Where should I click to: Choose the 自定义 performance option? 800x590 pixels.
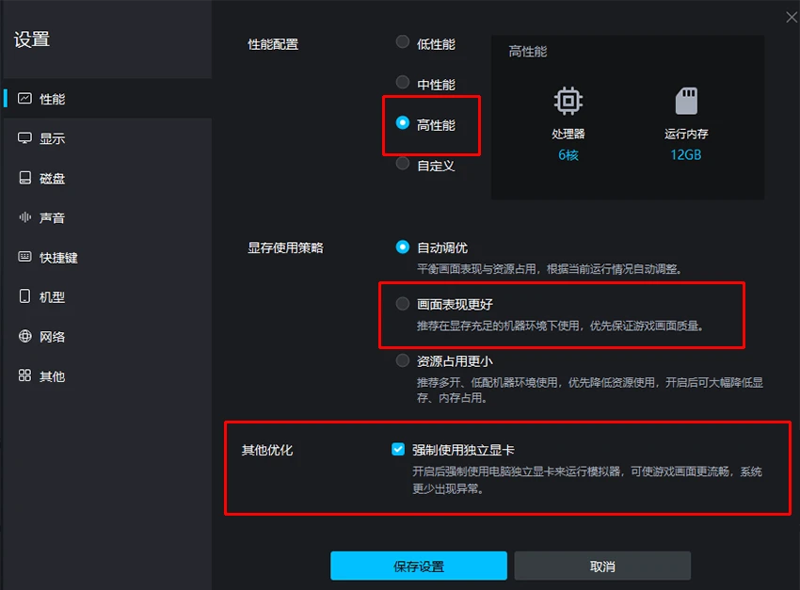(403, 164)
